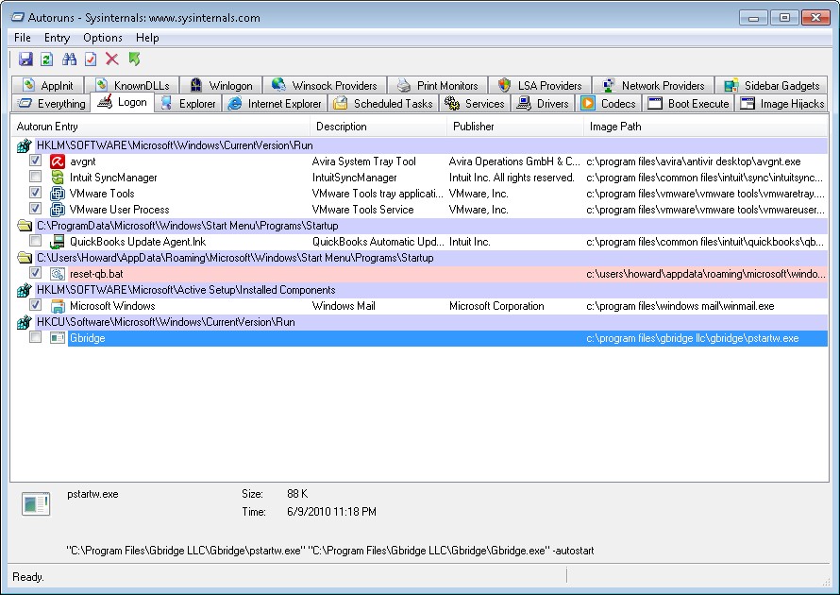Click the Find binoculars toolbar icon
The width and height of the screenshot is (840, 595).
pyautogui.click(x=69, y=59)
